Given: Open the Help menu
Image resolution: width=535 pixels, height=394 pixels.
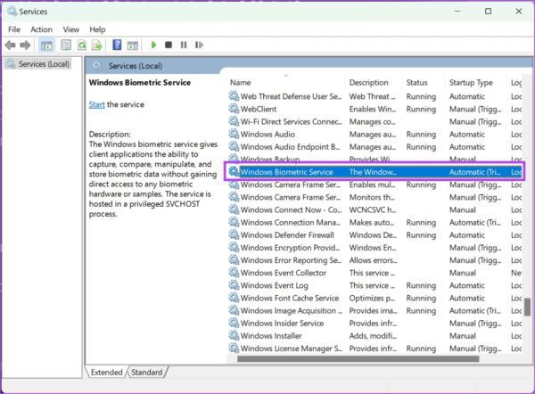Looking at the screenshot, I should click(x=97, y=29).
